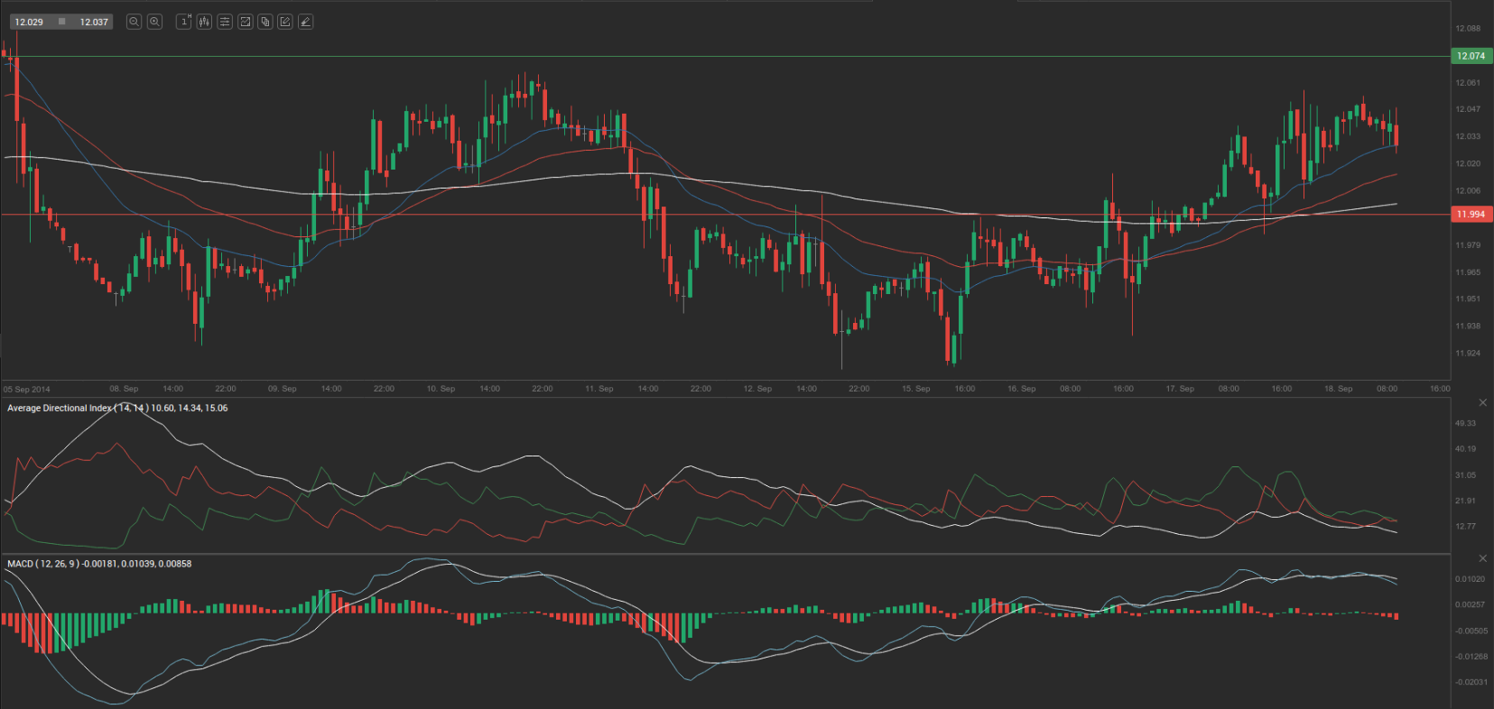Select the red 11.994 price level label
The height and width of the screenshot is (709, 1494).
point(1471,214)
